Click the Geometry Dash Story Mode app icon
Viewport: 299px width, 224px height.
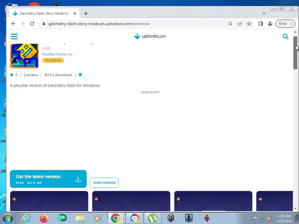pos(24,56)
